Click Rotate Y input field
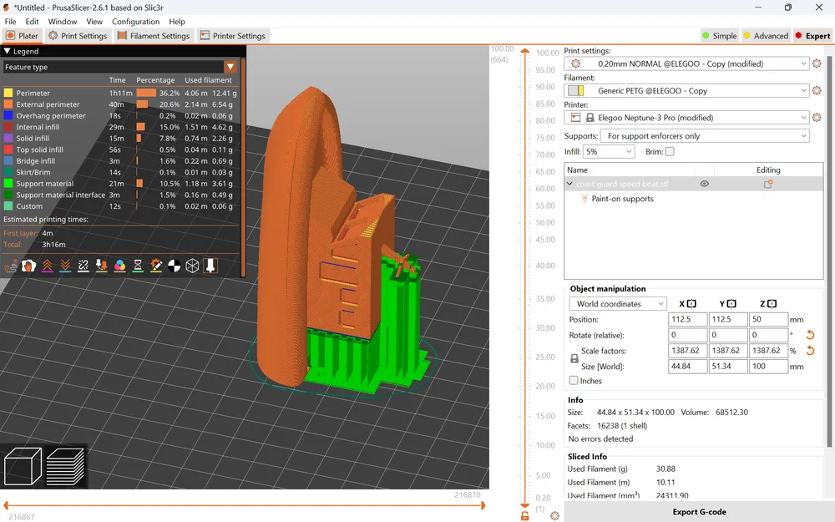 pyautogui.click(x=728, y=335)
